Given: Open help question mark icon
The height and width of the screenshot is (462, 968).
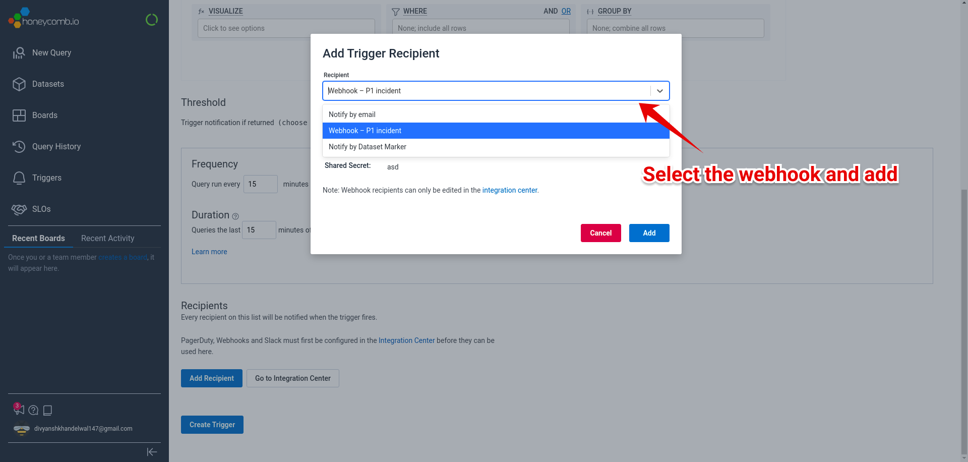Looking at the screenshot, I should click(33, 410).
